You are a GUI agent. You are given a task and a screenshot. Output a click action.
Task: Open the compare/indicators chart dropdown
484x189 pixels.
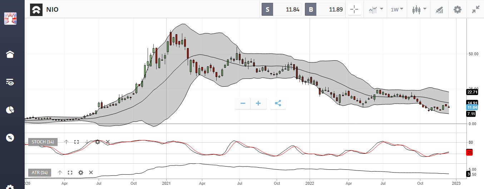tap(376, 10)
